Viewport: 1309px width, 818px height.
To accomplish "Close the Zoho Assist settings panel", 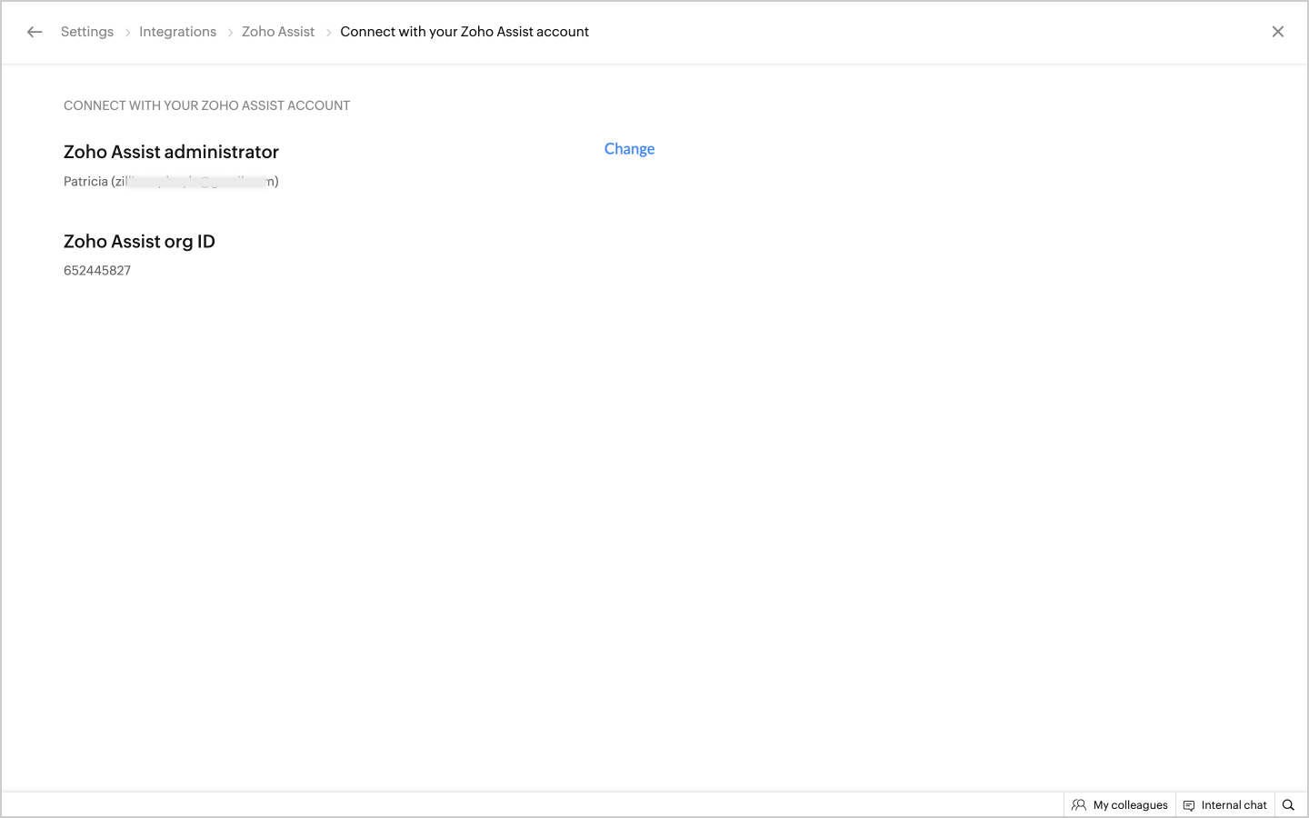I will click(x=1278, y=32).
